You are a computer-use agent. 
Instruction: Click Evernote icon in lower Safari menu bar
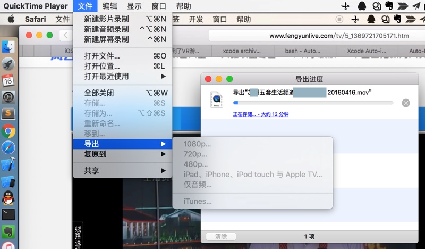pyautogui.click(x=397, y=19)
